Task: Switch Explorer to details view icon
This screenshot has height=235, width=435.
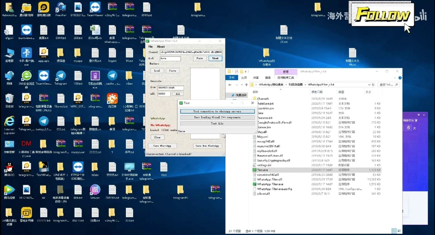Action: tap(394, 231)
